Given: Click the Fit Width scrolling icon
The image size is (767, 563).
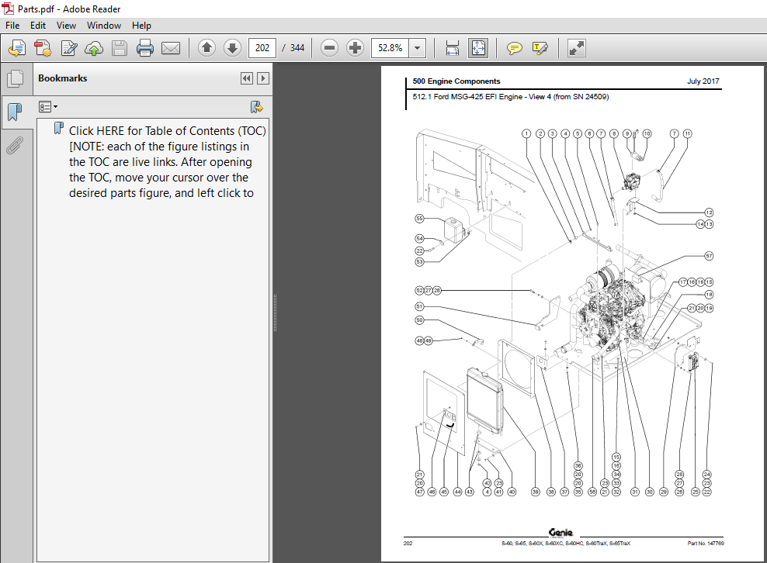Looking at the screenshot, I should (x=453, y=48).
